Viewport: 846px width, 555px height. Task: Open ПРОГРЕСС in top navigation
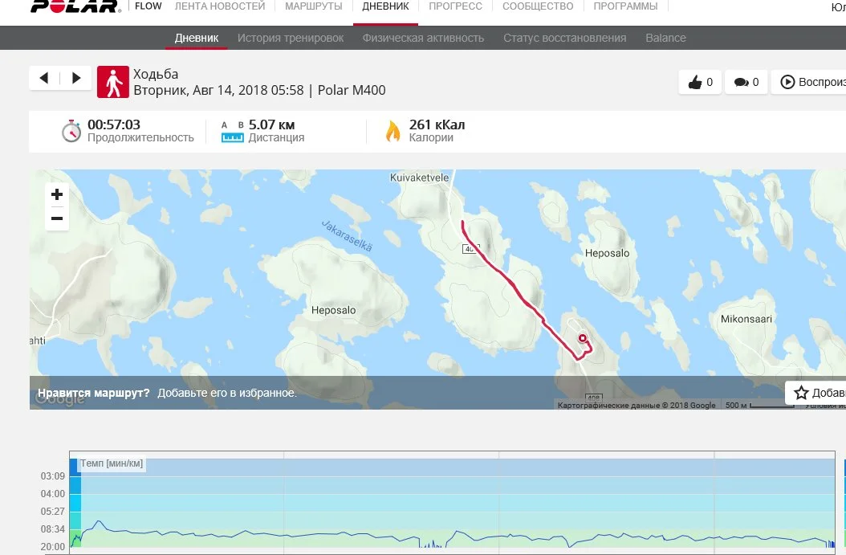pyautogui.click(x=455, y=6)
